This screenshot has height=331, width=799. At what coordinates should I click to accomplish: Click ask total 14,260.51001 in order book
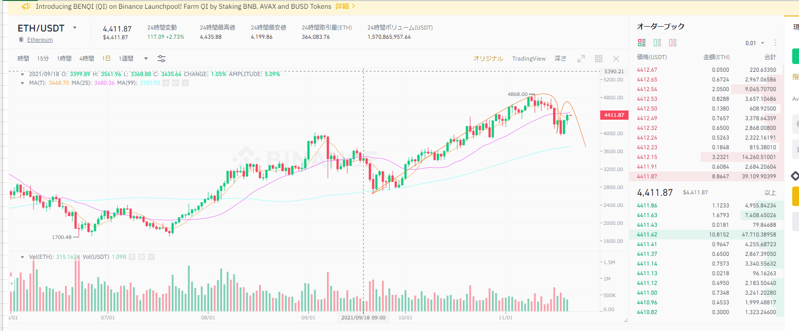point(759,157)
